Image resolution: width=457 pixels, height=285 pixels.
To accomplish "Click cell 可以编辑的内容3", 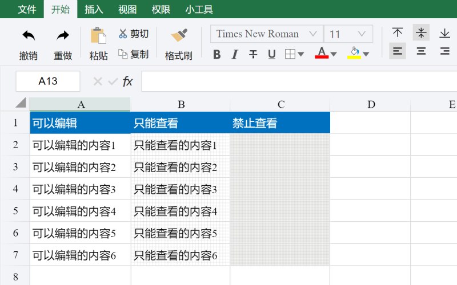I will tap(80, 189).
